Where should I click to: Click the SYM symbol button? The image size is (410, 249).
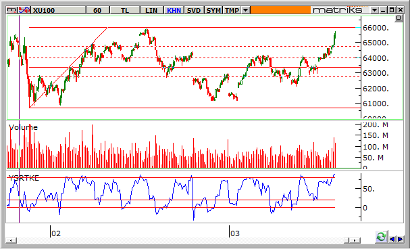click(213, 10)
